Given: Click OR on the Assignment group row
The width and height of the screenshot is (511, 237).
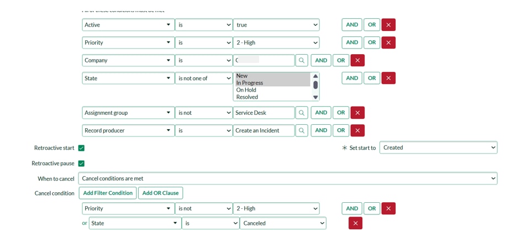Looking at the screenshot, I should point(341,113).
